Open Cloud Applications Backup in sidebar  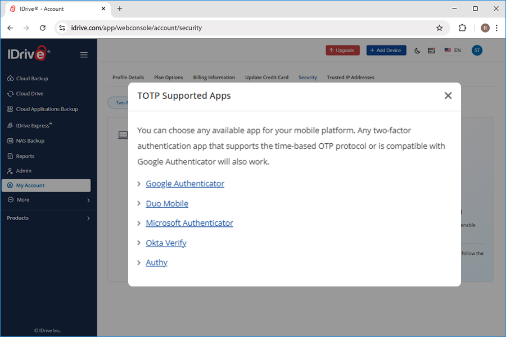(x=42, y=109)
